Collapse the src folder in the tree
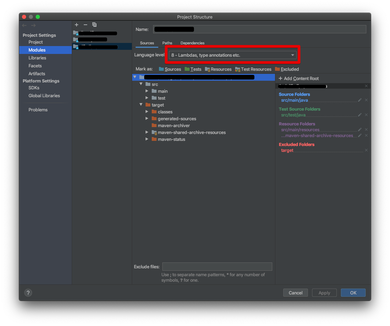390x326 pixels. tap(141, 84)
